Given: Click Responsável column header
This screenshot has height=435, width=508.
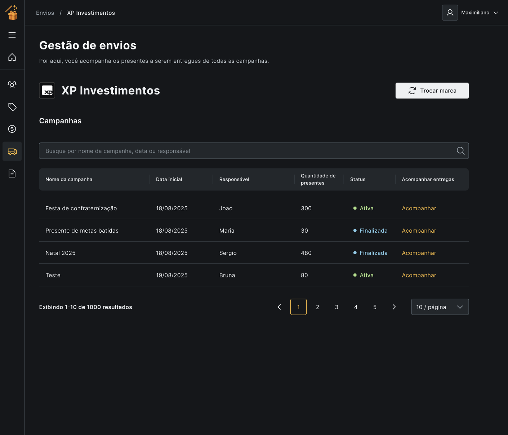Looking at the screenshot, I should click(234, 179).
